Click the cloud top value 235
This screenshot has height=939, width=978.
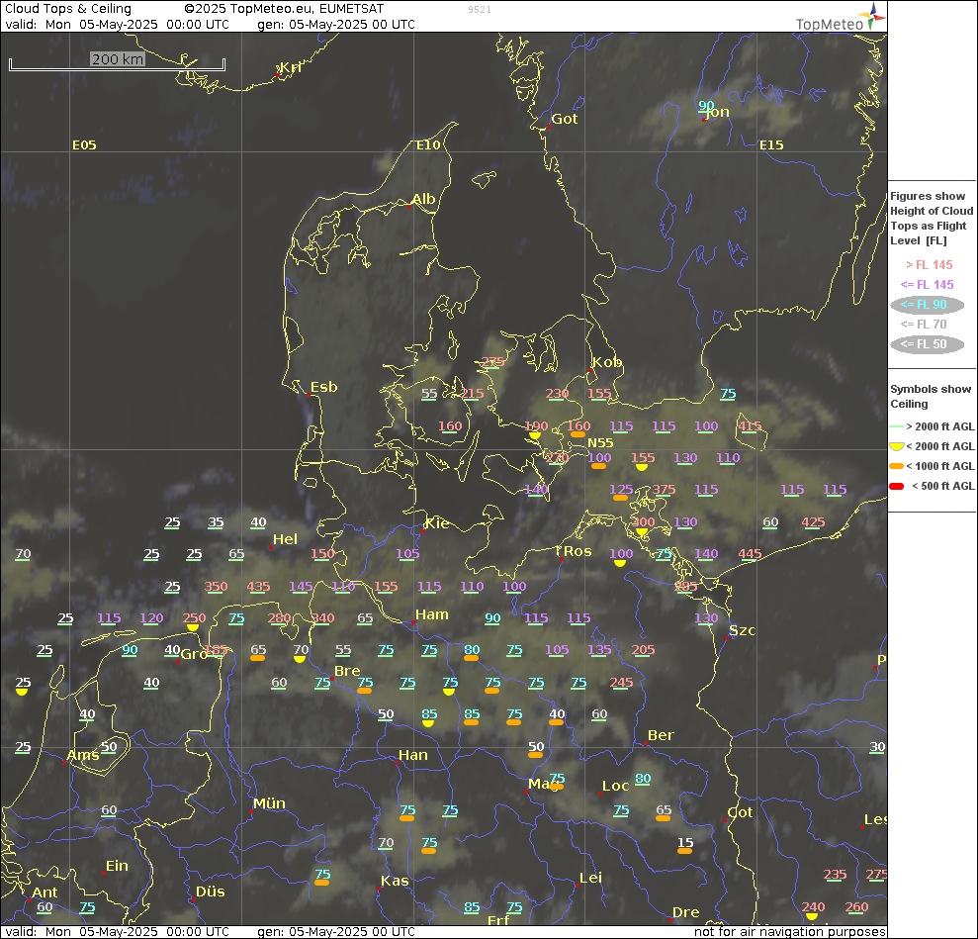pos(835,874)
